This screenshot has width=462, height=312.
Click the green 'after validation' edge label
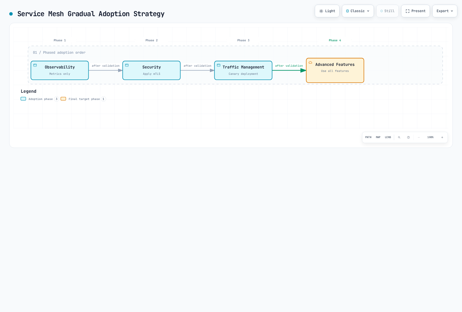click(289, 66)
